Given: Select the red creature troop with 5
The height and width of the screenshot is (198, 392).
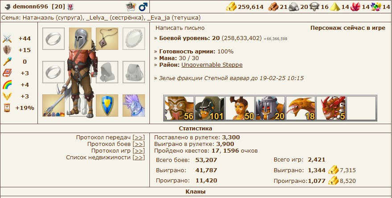Looking at the screenshot, I should [331, 108].
